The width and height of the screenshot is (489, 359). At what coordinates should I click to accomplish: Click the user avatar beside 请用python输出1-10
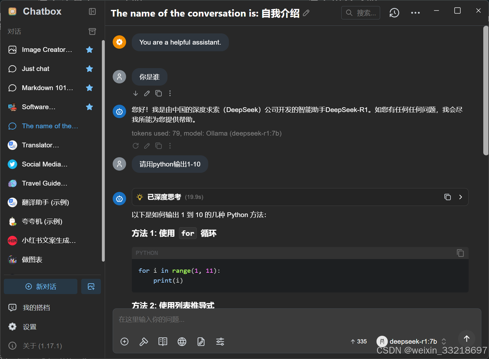pos(119,164)
